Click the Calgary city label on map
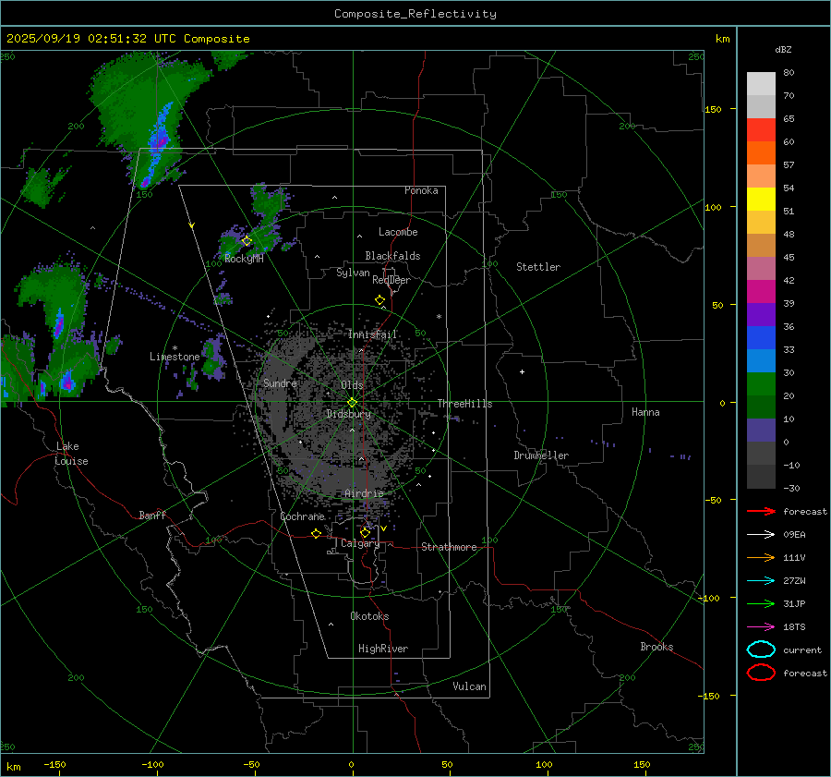Viewport: 831px width, 777px height. click(x=360, y=544)
